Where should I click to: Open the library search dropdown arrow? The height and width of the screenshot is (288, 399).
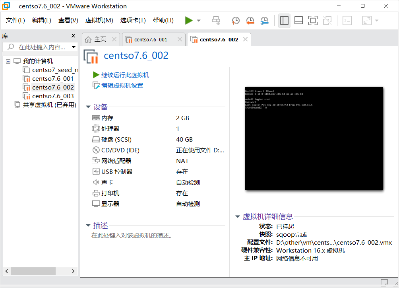coord(74,47)
